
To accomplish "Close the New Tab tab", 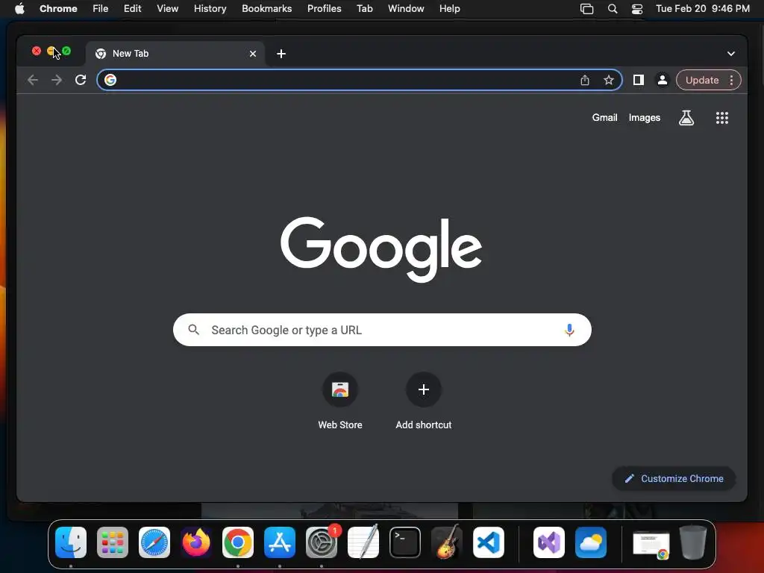I will pos(253,54).
